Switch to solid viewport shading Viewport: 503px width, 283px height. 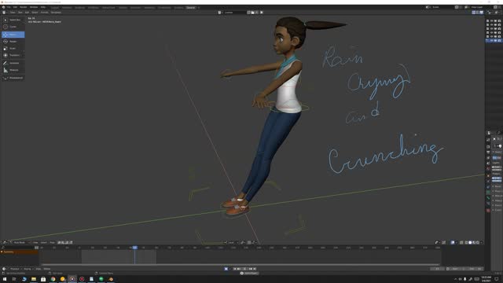(x=470, y=243)
